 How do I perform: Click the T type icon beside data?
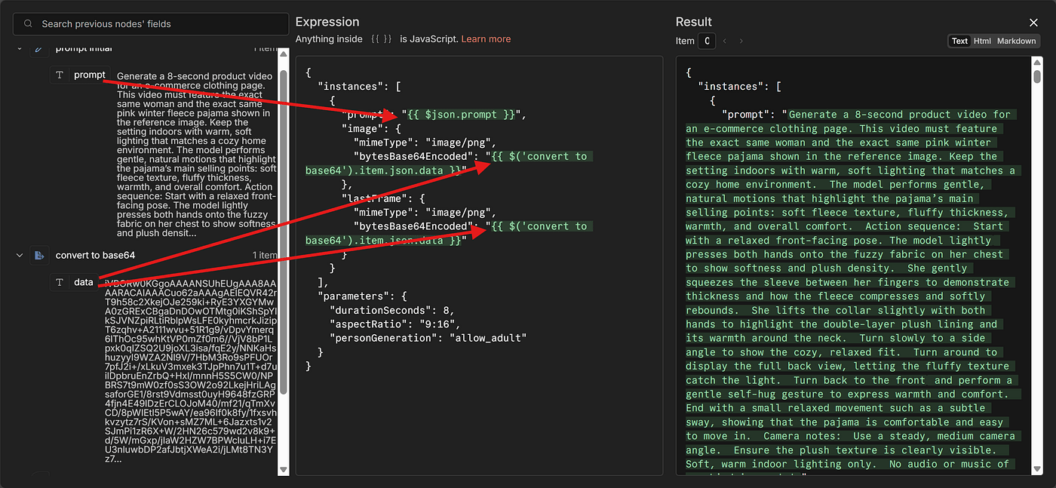60,282
